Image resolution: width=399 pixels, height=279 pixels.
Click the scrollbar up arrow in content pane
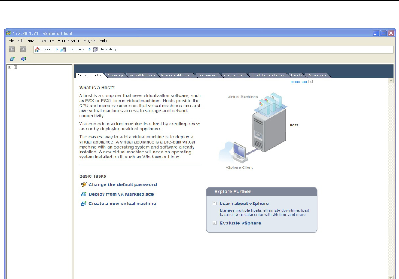coord(390,81)
